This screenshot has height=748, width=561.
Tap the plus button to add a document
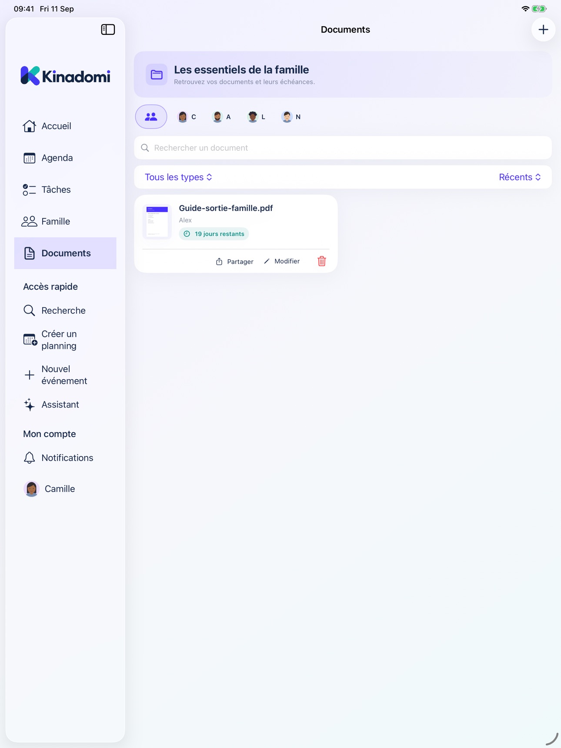point(543,30)
